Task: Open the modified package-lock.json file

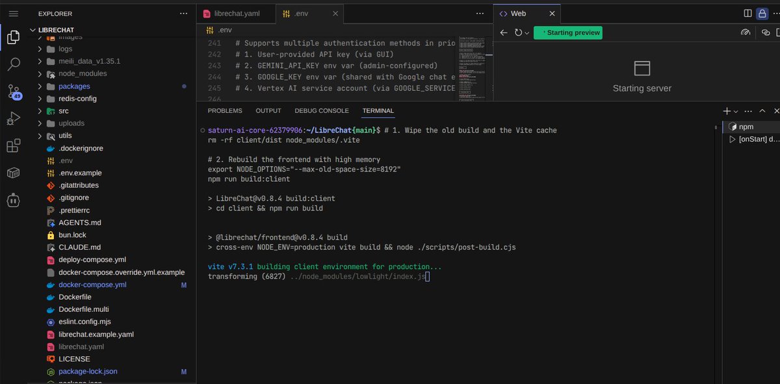Action: point(88,371)
